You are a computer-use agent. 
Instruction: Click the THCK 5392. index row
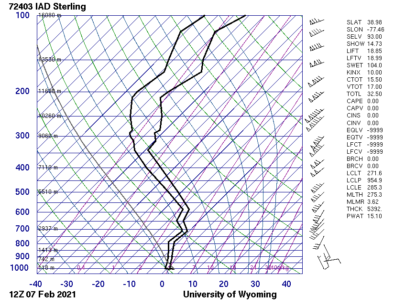click(364, 209)
